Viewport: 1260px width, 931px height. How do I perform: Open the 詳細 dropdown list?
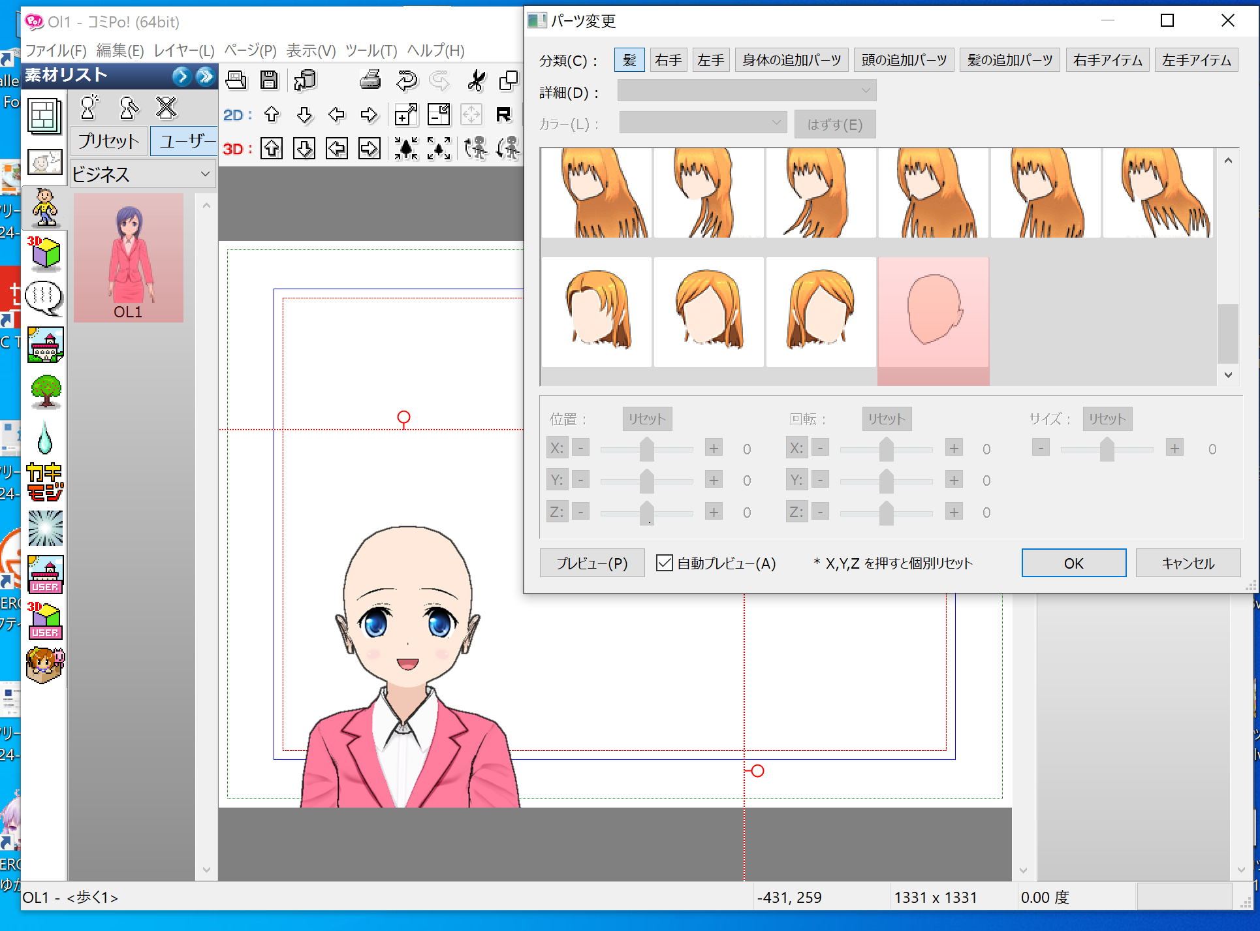pyautogui.click(x=747, y=91)
